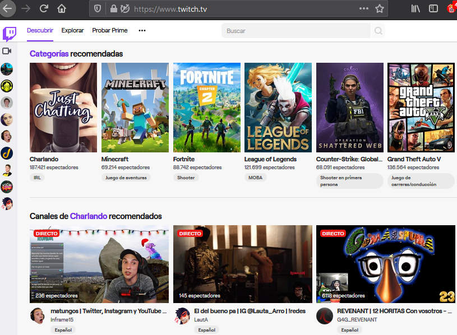Viewport: 457px width, 335px height.
Task: Open the 'El del bueno pa' stream title
Action: click(x=250, y=311)
